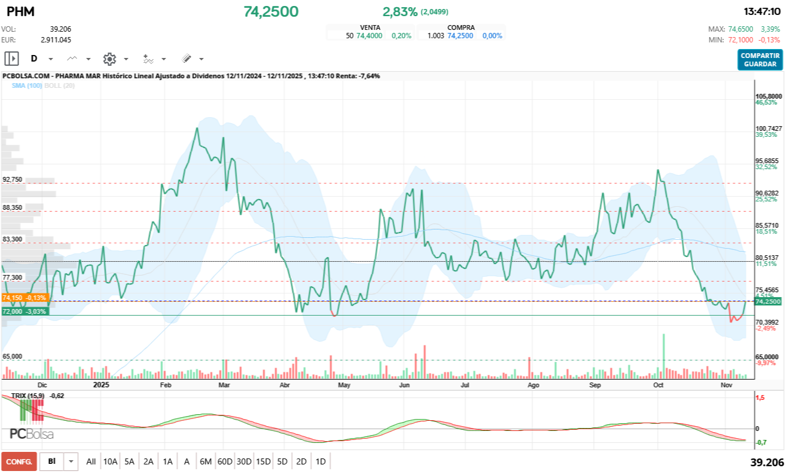Open the chart settings gear icon
The height and width of the screenshot is (474, 792).
(x=109, y=59)
